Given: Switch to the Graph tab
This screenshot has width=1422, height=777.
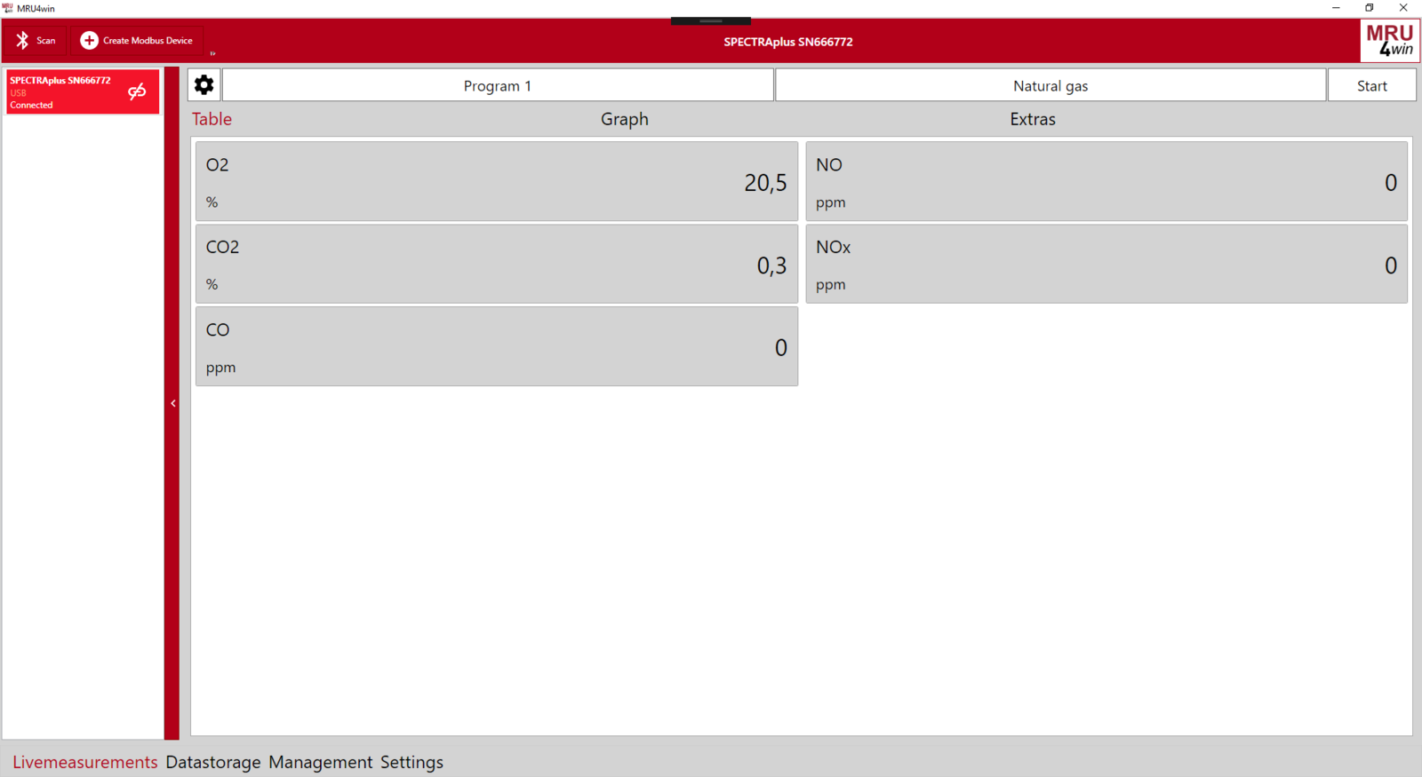Looking at the screenshot, I should pyautogui.click(x=624, y=119).
